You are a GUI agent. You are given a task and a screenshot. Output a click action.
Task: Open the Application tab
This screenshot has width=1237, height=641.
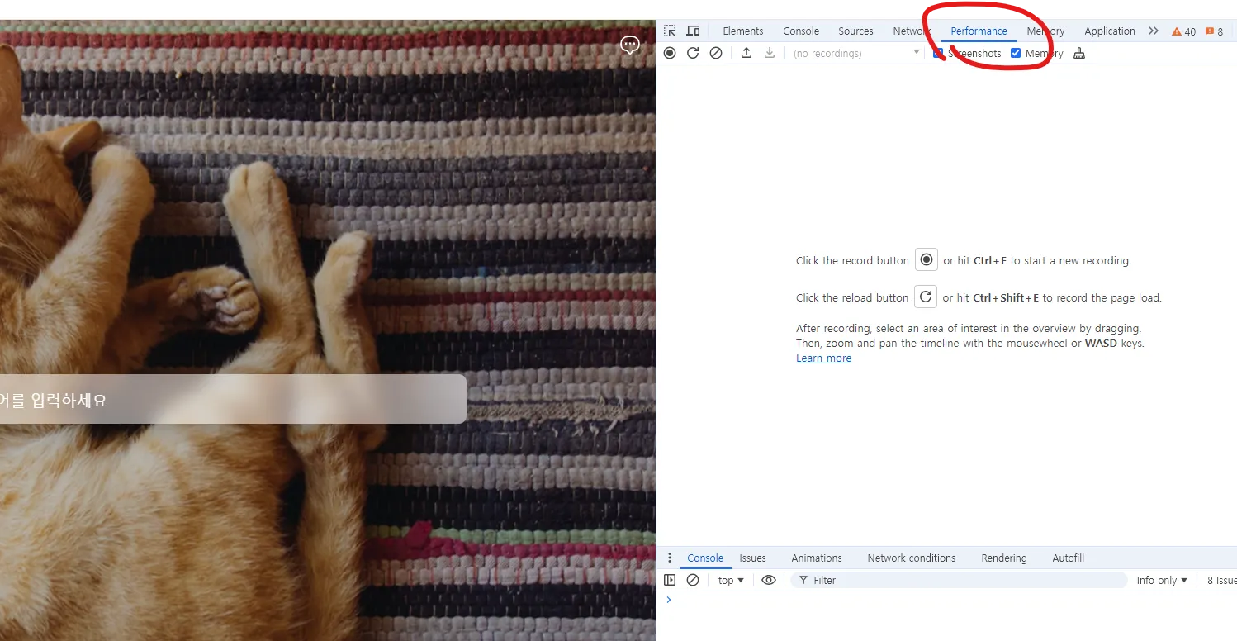(x=1110, y=31)
